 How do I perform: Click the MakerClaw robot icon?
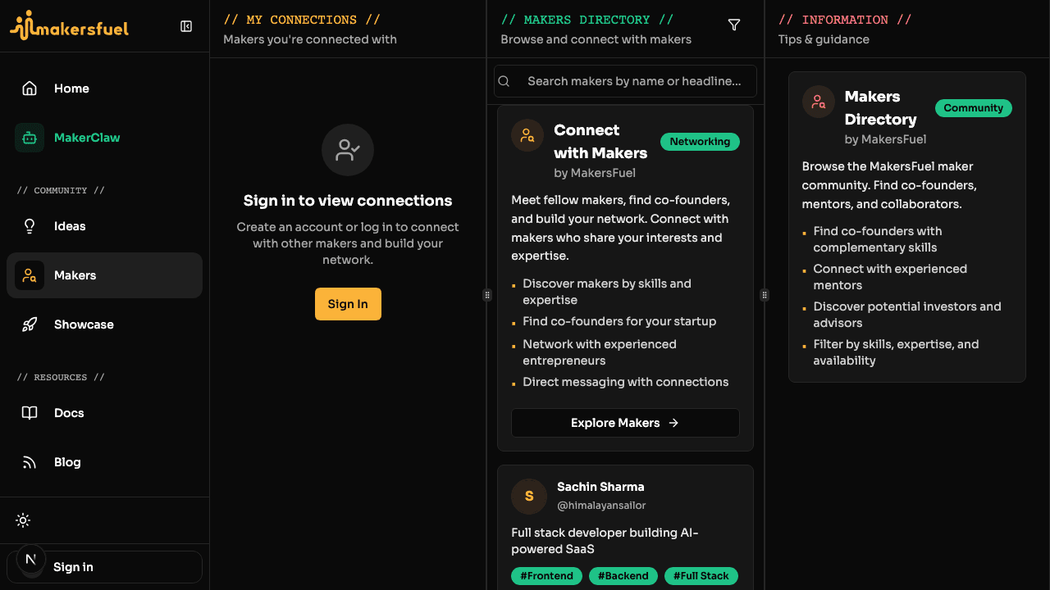point(30,138)
